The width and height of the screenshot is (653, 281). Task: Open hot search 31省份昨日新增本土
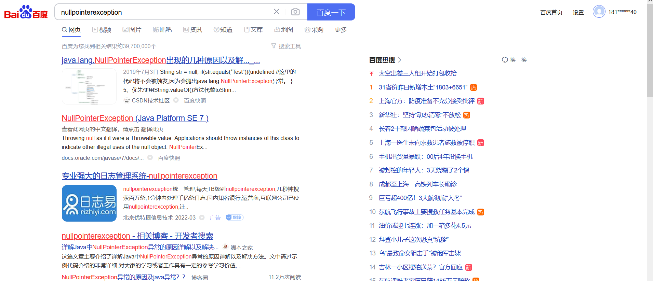click(423, 87)
